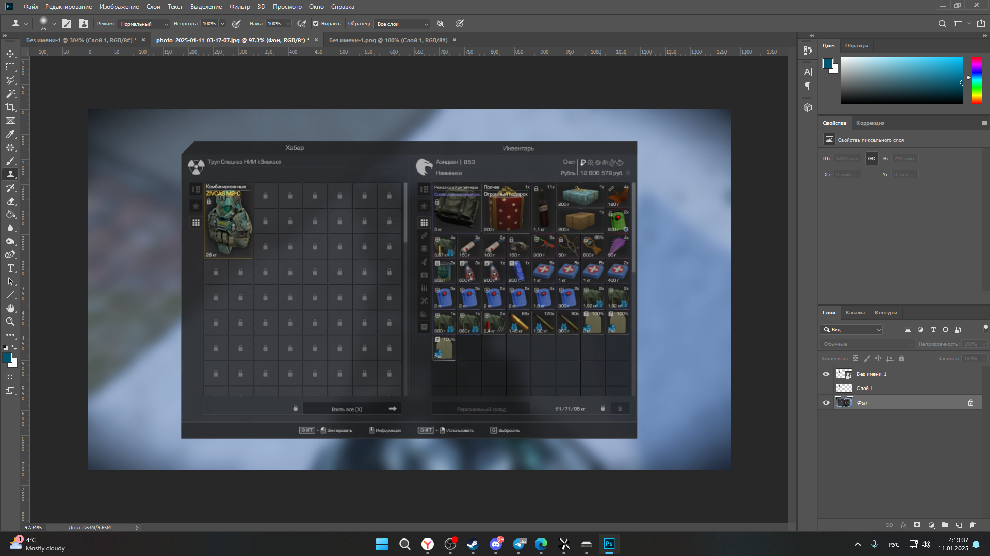Add layer mask icon in Layers panel

[917, 525]
